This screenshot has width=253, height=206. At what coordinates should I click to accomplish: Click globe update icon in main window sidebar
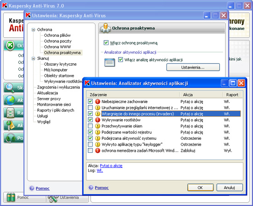10,100
